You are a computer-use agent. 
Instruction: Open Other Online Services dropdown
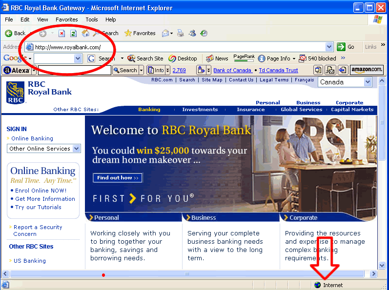[77, 149]
